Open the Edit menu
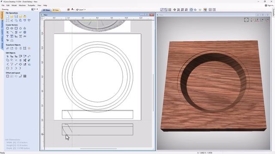The height and width of the screenshot is (154, 275). 8,6
